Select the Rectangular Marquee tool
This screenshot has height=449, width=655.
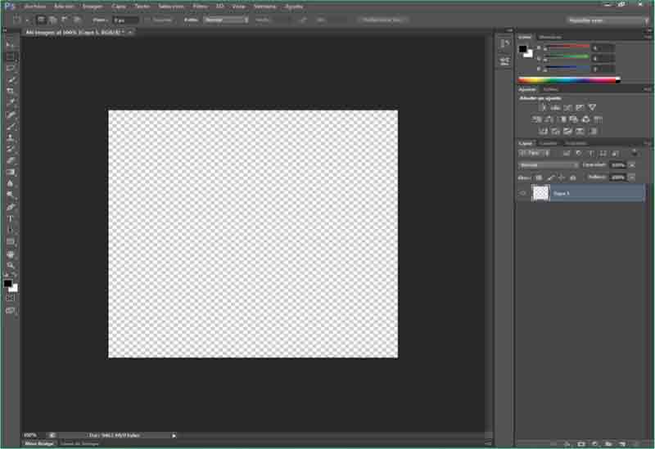[11, 56]
